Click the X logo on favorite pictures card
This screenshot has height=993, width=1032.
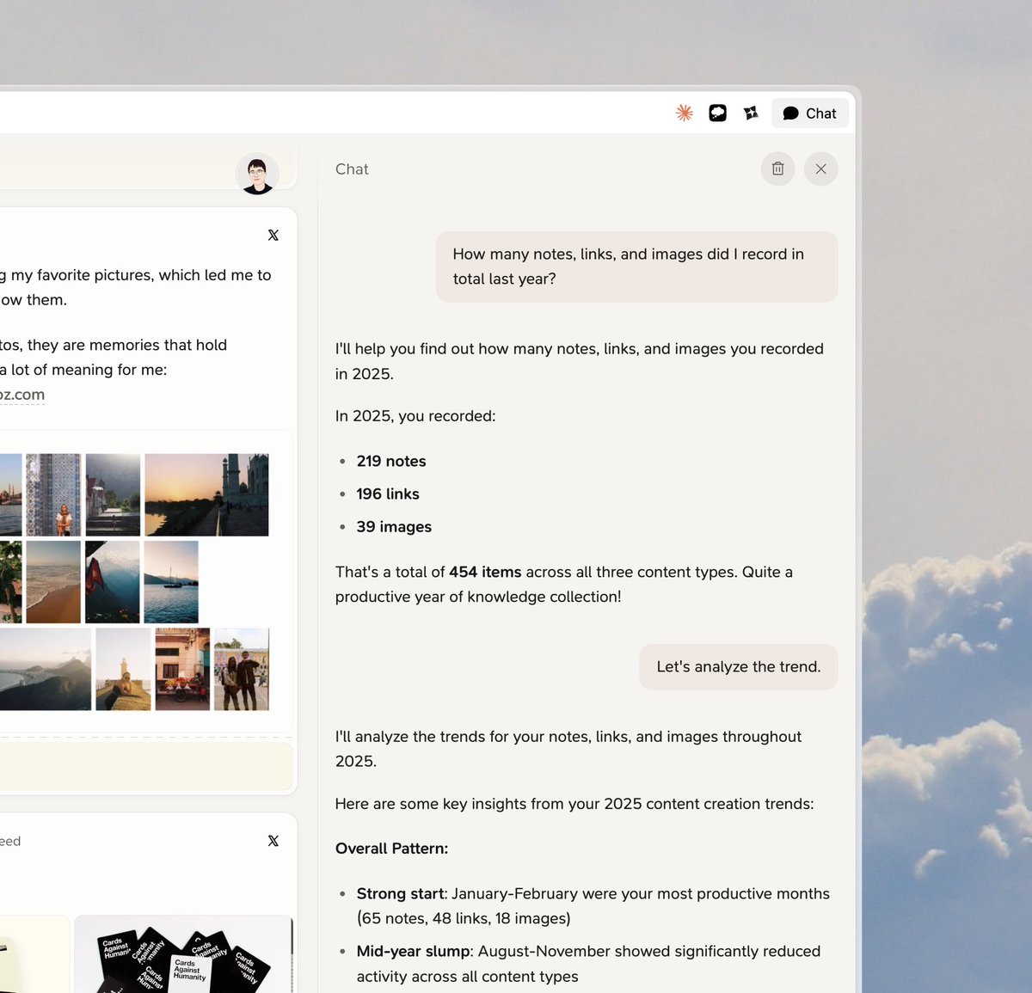tap(273, 235)
